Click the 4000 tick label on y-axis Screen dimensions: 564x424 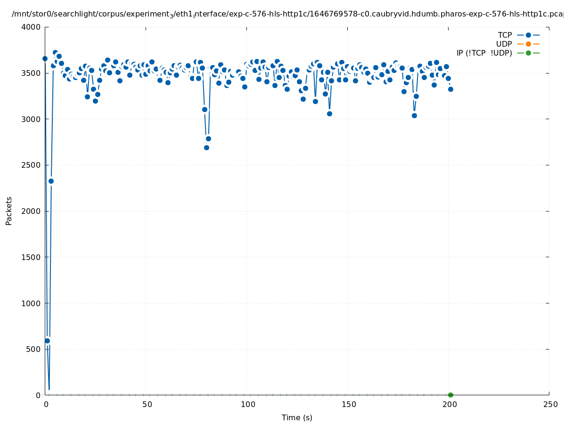[31, 27]
